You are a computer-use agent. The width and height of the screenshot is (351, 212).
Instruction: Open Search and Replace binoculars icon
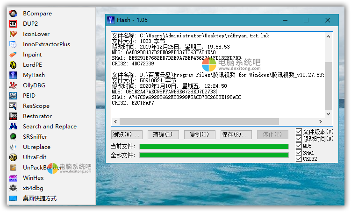click(13, 127)
